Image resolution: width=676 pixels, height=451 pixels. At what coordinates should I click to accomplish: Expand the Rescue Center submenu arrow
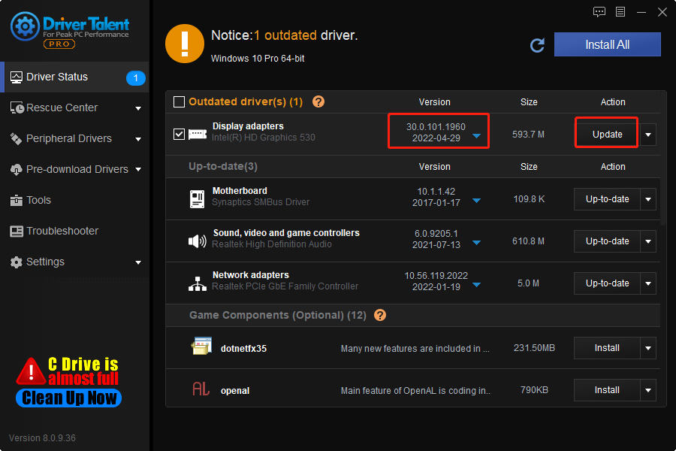(x=138, y=108)
